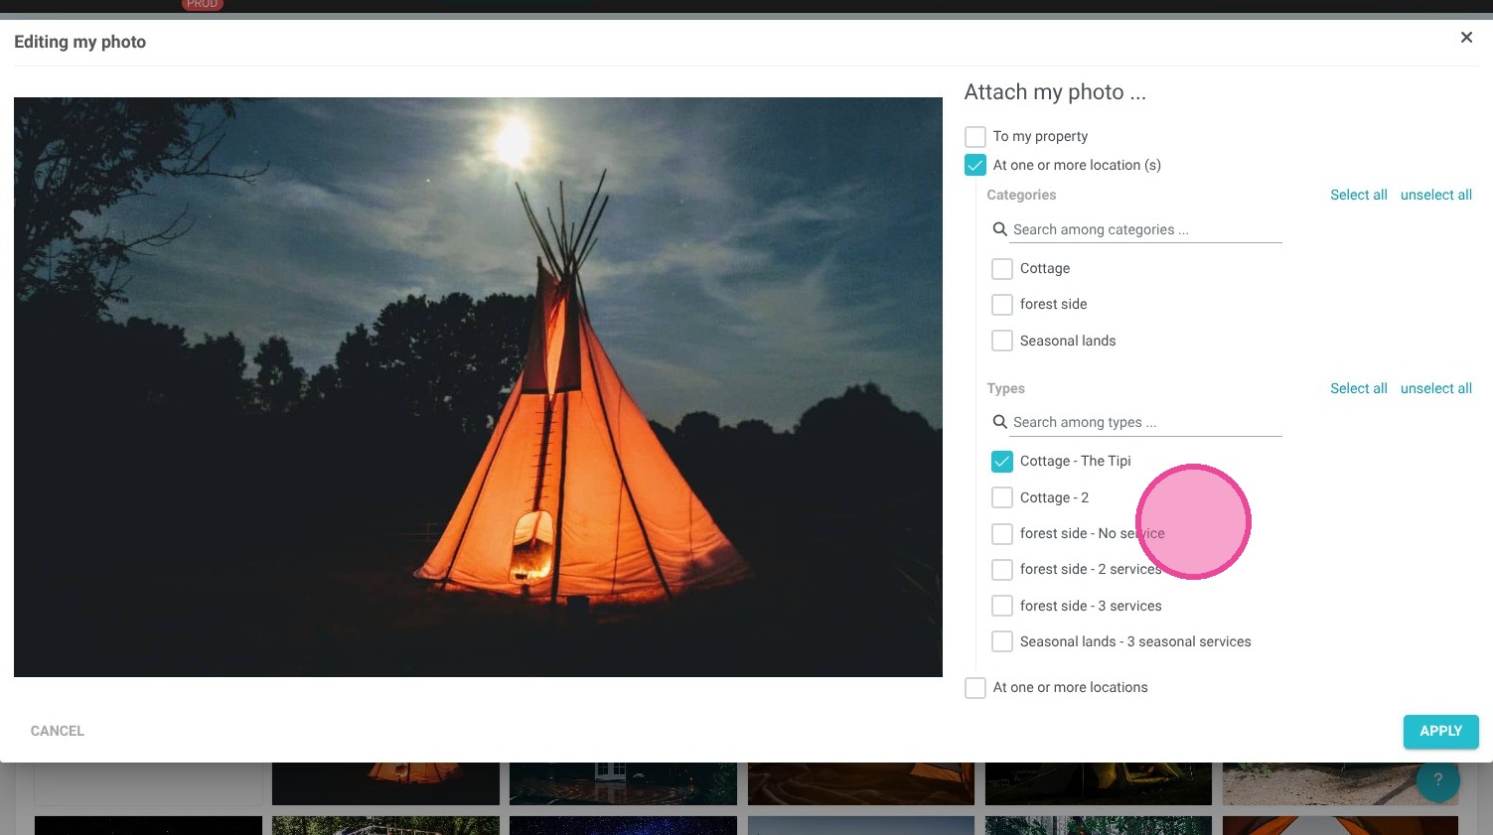Screen dimensions: 1493x835
Task: Click the types search magnifier icon
Action: pyautogui.click(x=1000, y=422)
